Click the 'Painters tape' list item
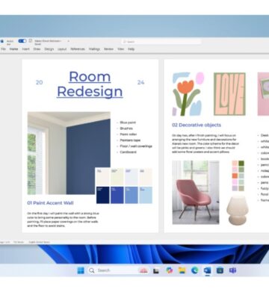 coord(130,140)
